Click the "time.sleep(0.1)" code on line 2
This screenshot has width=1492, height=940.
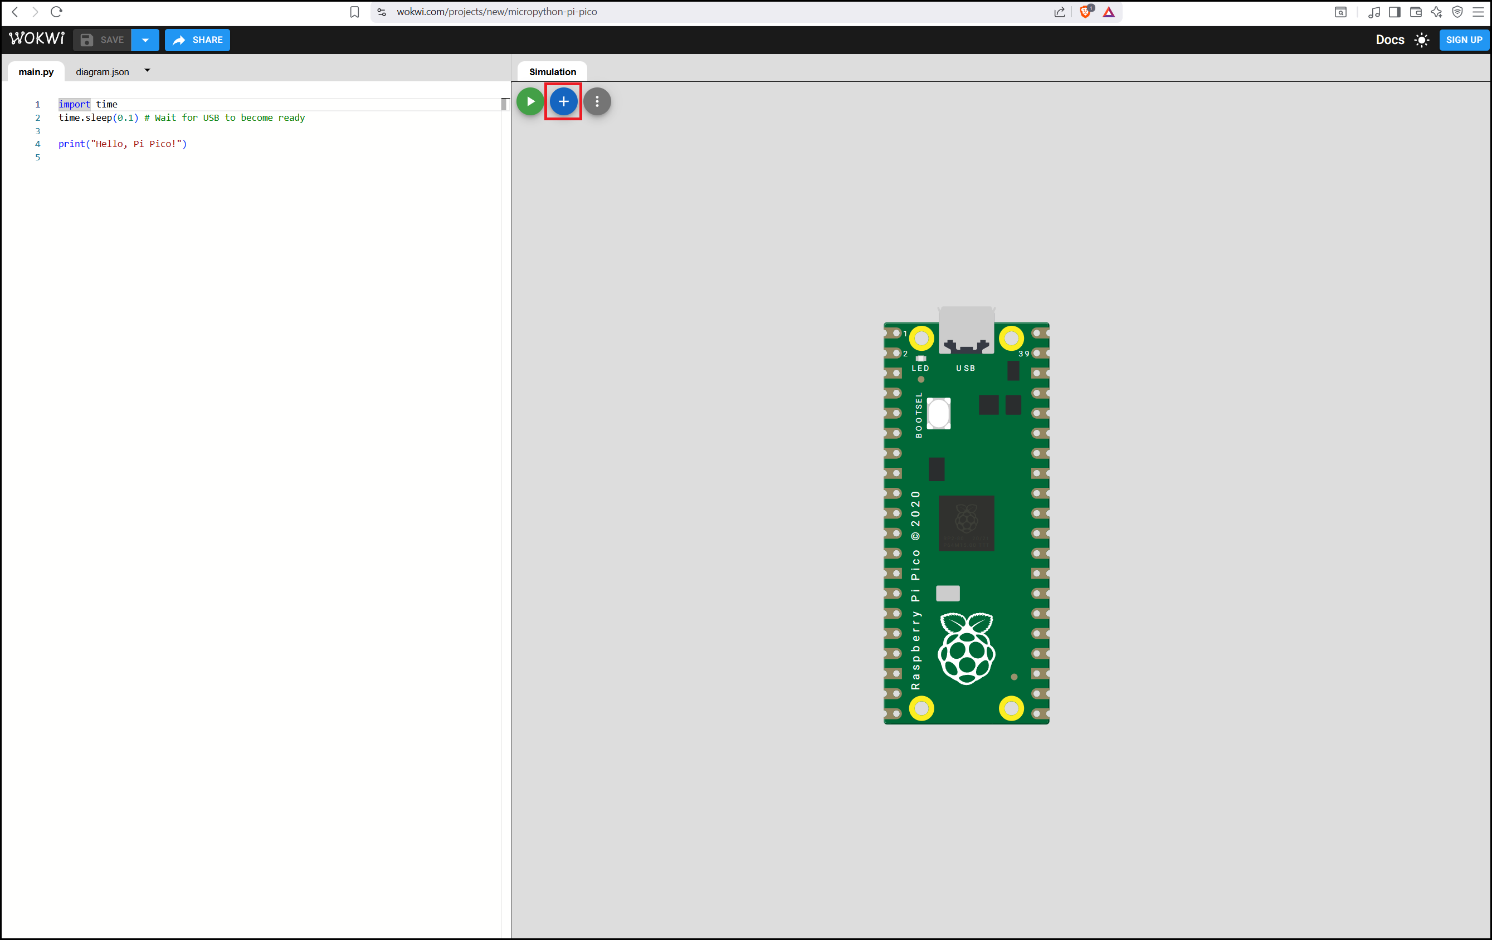tap(99, 117)
